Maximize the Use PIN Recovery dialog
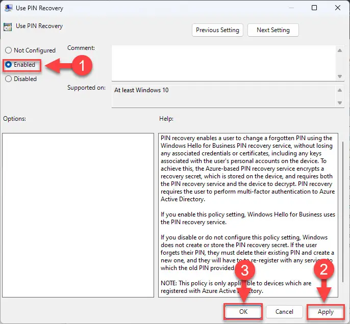The height and width of the screenshot is (324, 350). (x=314, y=8)
